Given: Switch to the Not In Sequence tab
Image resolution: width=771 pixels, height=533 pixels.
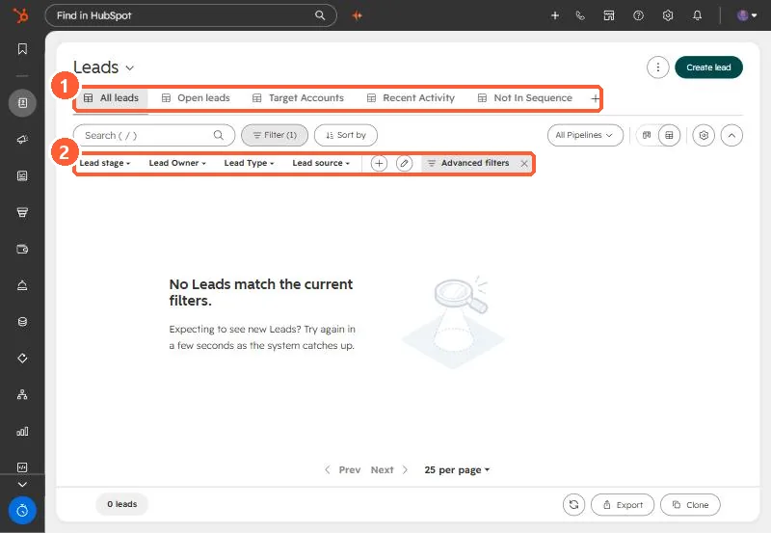Looking at the screenshot, I should [525, 98].
